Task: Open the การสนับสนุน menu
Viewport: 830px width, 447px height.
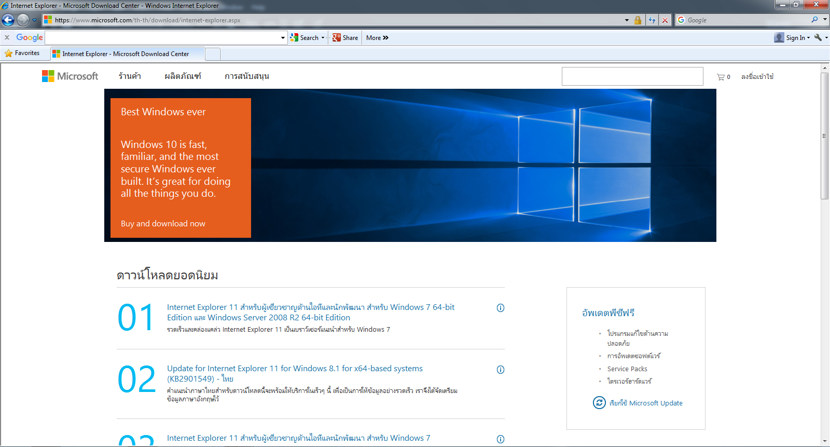Action: tap(246, 76)
